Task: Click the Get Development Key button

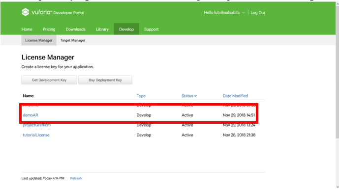Action: click(x=49, y=80)
